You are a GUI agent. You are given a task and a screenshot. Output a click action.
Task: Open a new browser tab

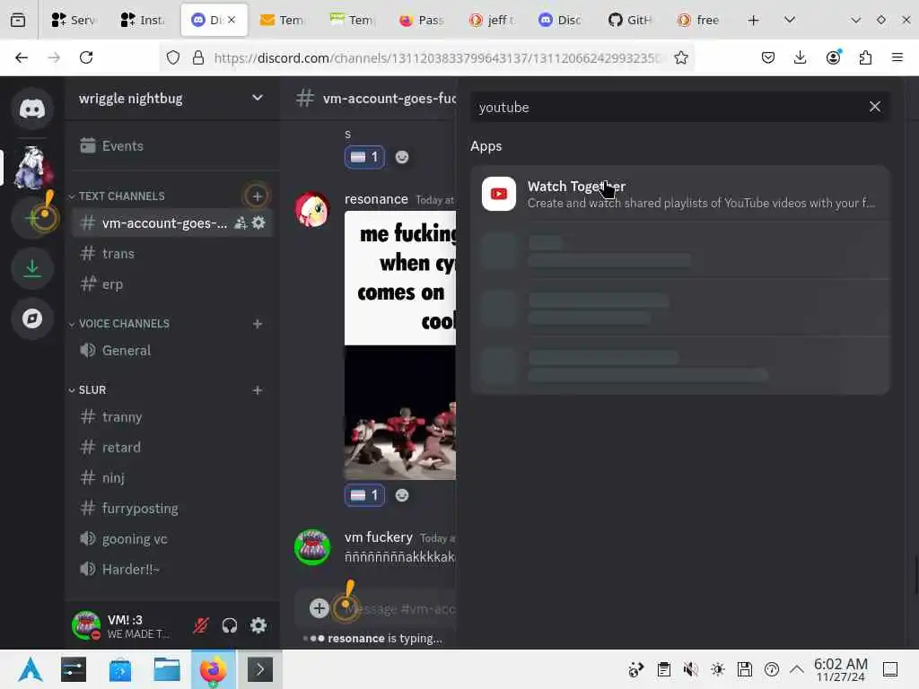pyautogui.click(x=753, y=20)
